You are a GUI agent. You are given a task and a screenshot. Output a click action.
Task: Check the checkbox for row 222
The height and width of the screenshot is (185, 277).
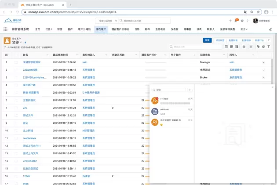(x=17, y=108)
